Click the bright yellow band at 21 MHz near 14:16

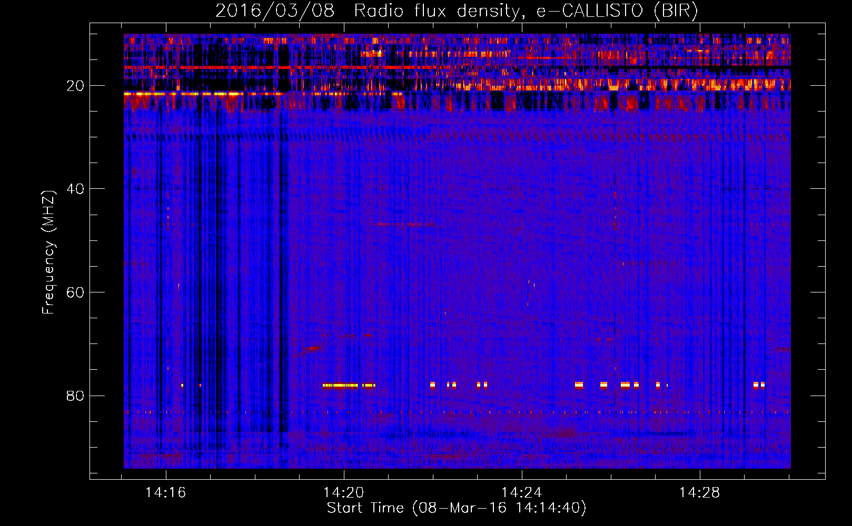pos(184,94)
